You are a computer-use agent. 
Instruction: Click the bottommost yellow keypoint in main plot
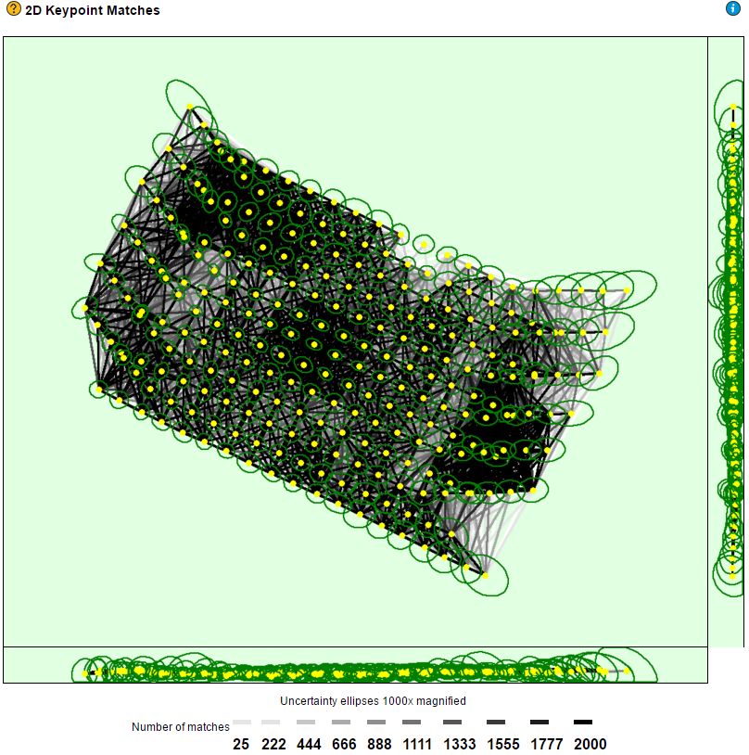485,575
